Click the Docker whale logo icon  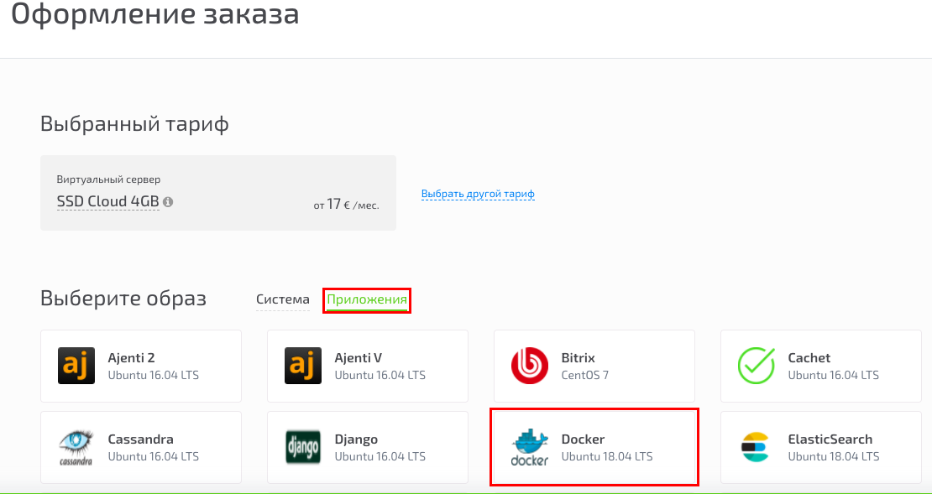pyautogui.click(x=530, y=447)
